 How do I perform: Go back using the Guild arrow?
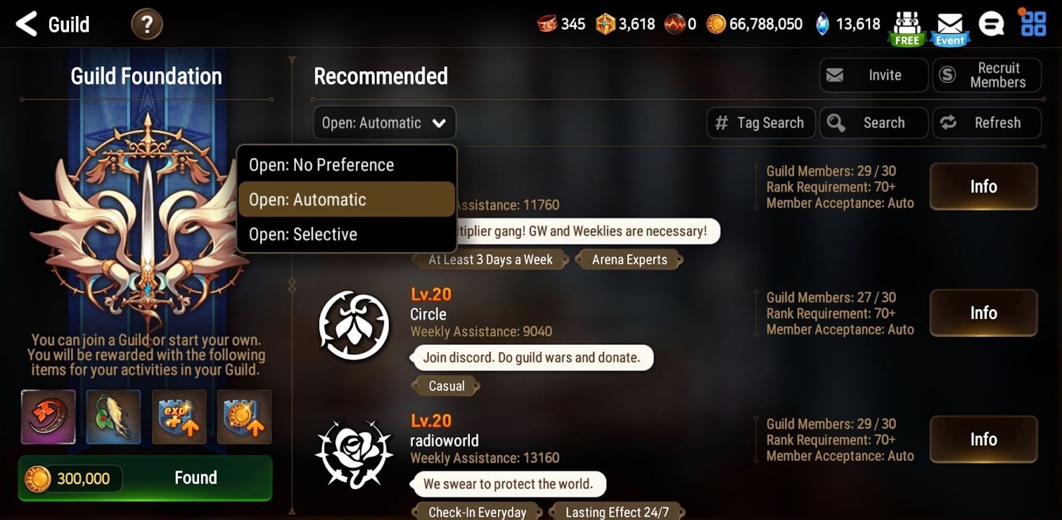pyautogui.click(x=27, y=25)
